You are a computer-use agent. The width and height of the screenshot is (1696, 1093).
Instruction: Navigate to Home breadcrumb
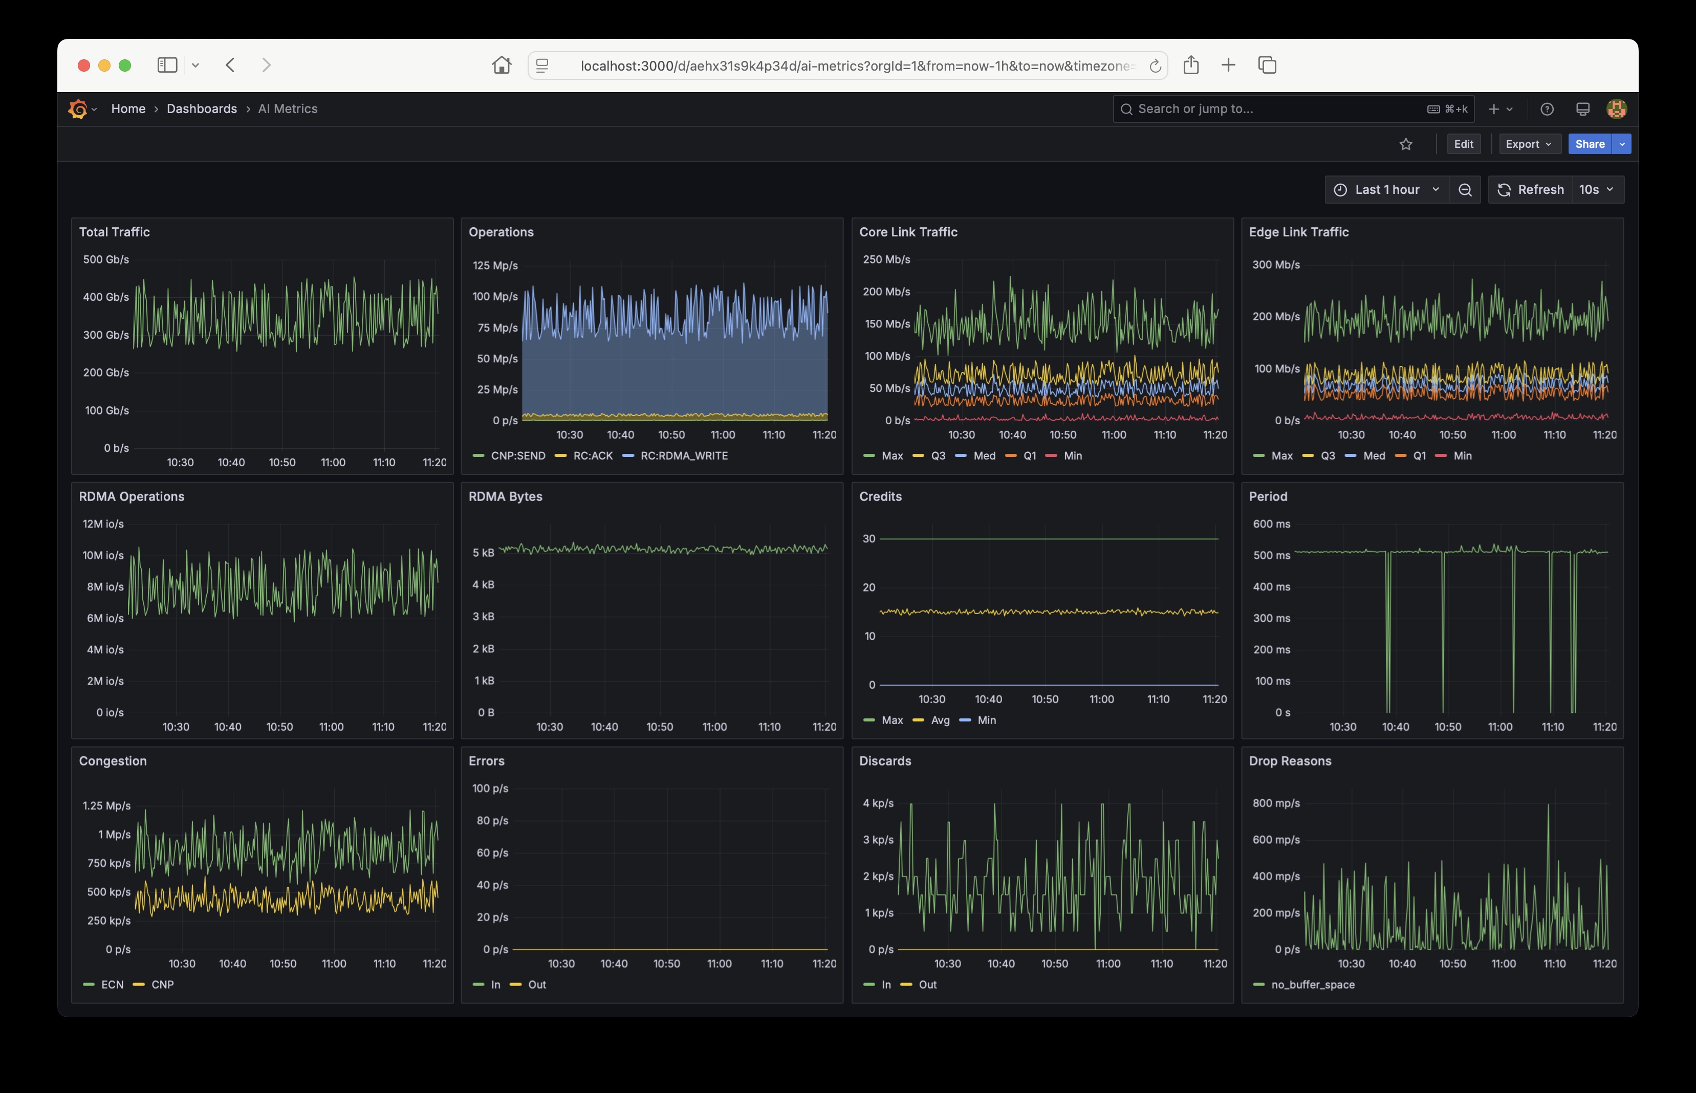pos(128,108)
